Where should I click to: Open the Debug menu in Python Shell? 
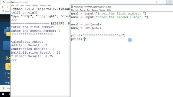pyautogui.click(x=28, y=5)
